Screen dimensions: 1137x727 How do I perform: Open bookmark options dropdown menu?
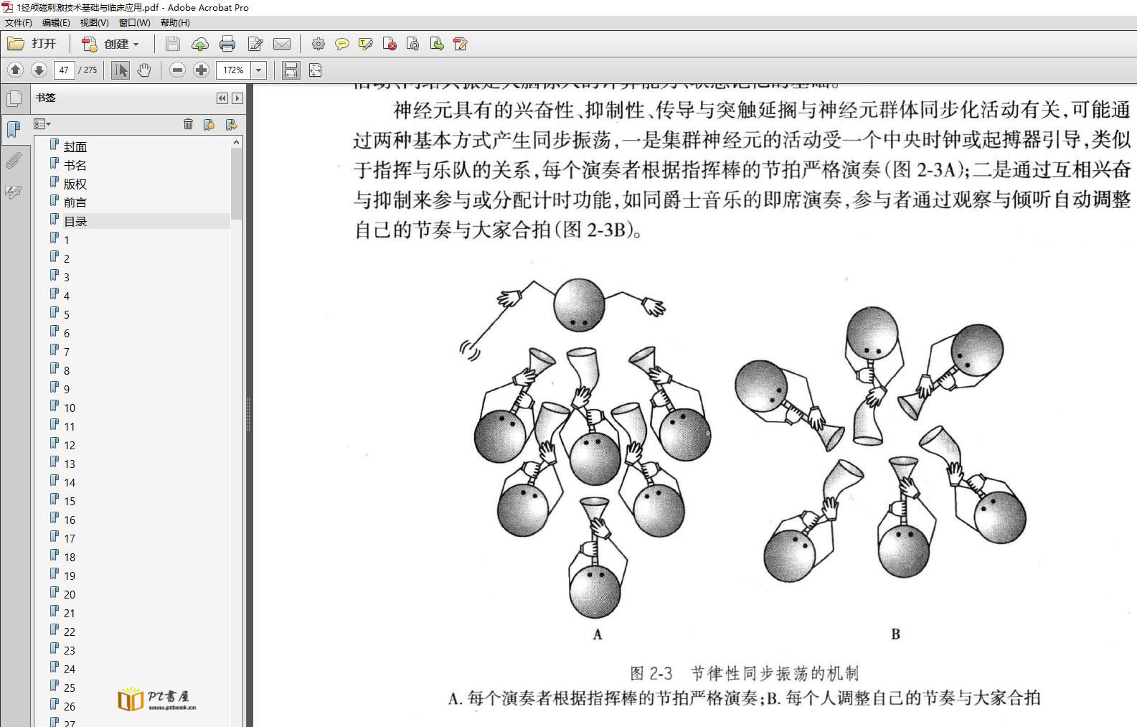tap(42, 124)
